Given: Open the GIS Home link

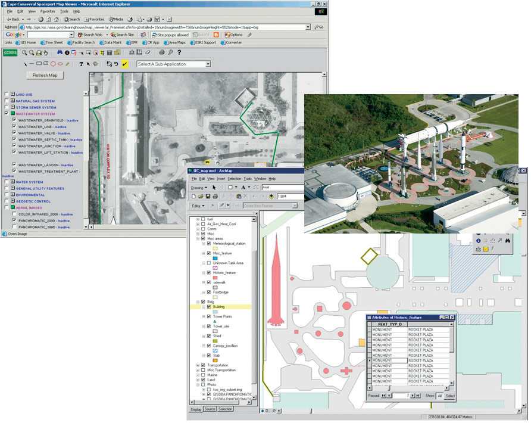Looking at the screenshot, I should click(x=26, y=43).
